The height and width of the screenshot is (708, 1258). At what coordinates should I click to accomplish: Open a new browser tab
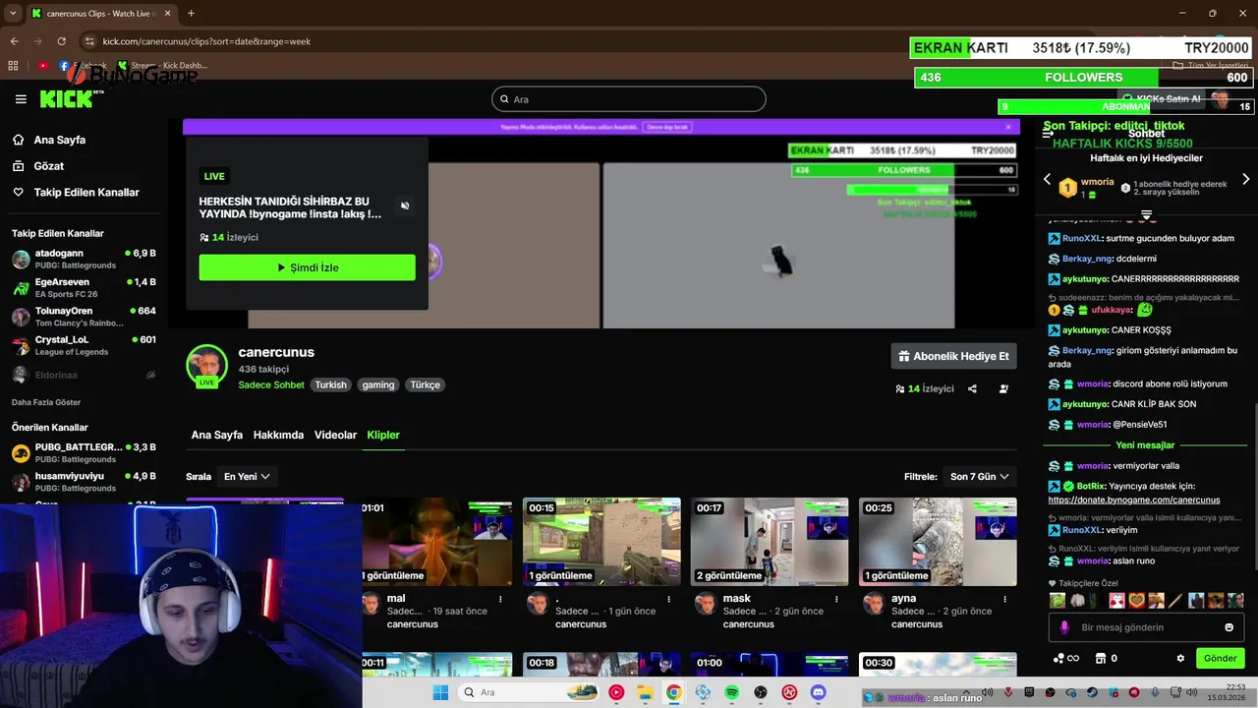[x=191, y=14]
